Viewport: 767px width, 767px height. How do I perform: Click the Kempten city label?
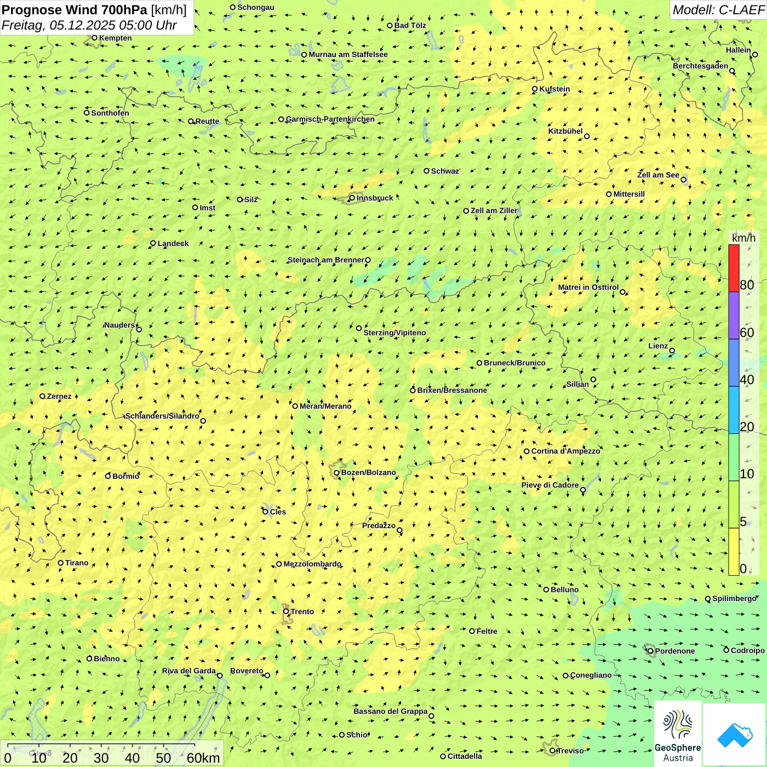115,38
